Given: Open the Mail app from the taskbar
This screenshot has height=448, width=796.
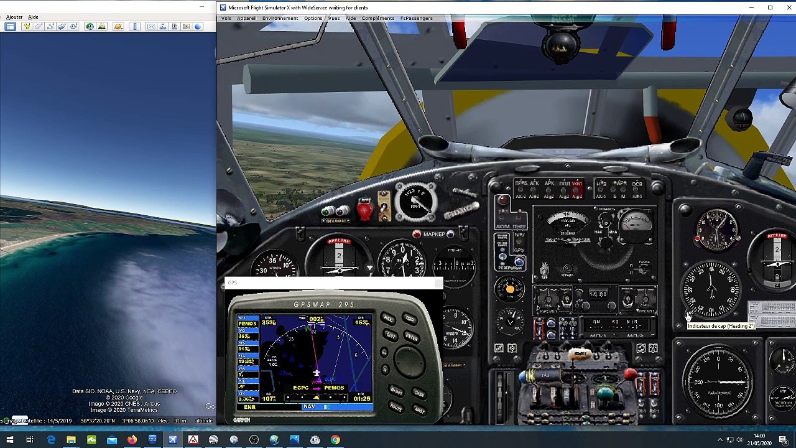Looking at the screenshot, I should point(112,440).
